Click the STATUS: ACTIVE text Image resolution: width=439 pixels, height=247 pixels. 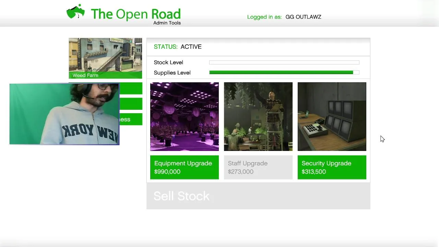(x=178, y=47)
